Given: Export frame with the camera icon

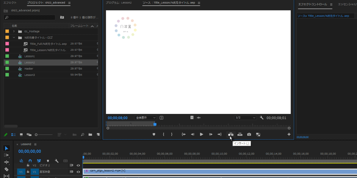Looking at the screenshot, I should [x=249, y=134].
